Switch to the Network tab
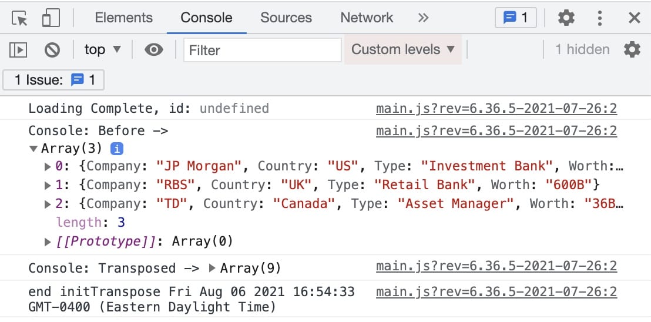The height and width of the screenshot is (322, 651). tap(367, 18)
